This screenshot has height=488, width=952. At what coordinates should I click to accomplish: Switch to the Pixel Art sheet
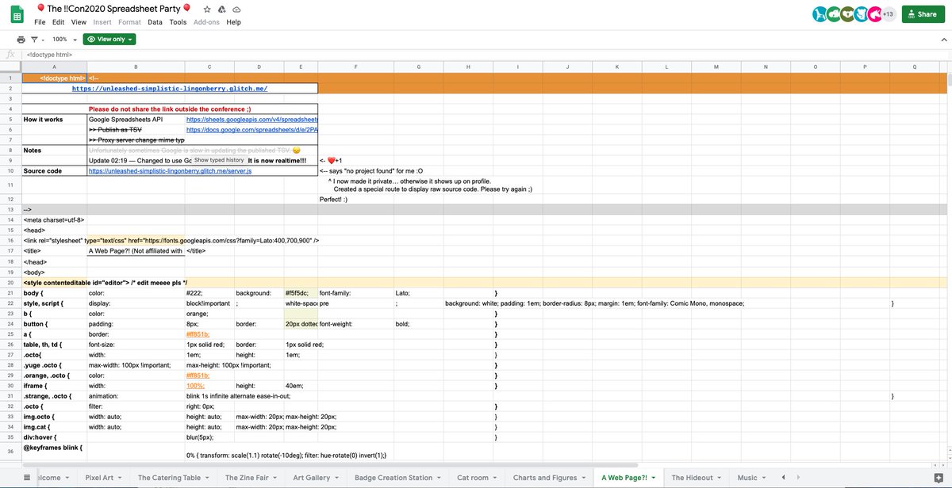click(99, 478)
